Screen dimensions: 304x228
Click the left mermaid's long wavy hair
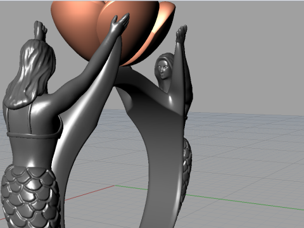[30, 74]
